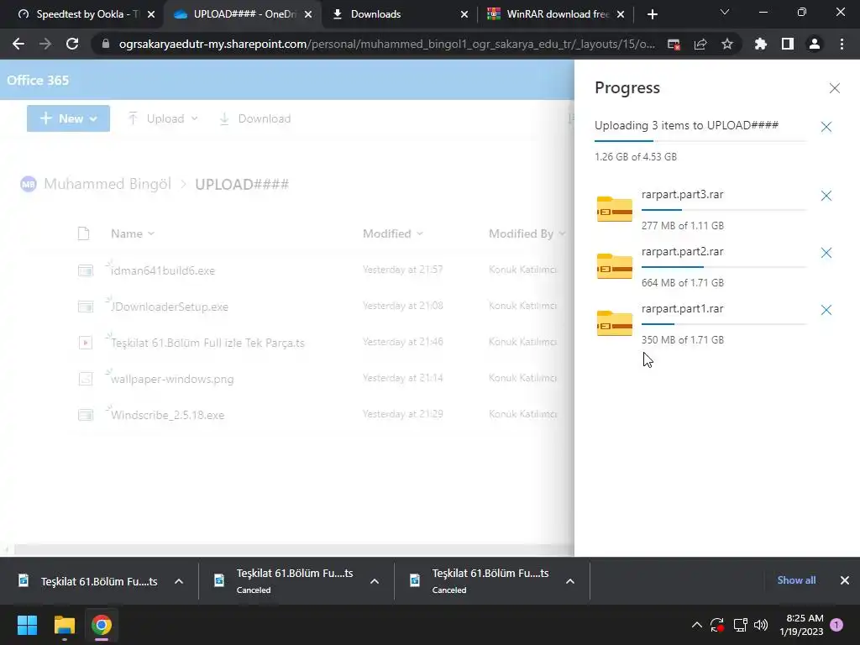Bookmark this page with the star icon

click(727, 44)
